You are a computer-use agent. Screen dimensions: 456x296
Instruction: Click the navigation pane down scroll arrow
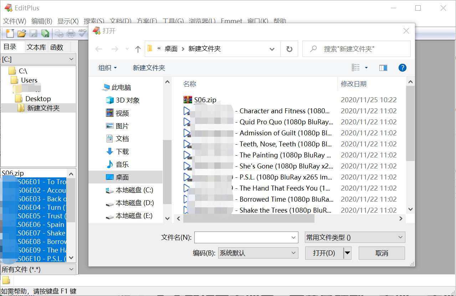coord(168,218)
